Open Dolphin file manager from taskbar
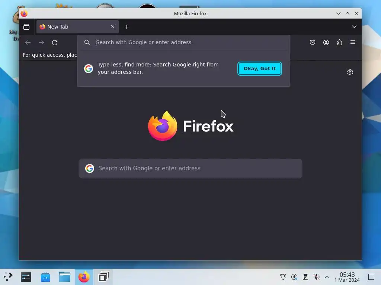Screen dimensions: 381x285 65,277
